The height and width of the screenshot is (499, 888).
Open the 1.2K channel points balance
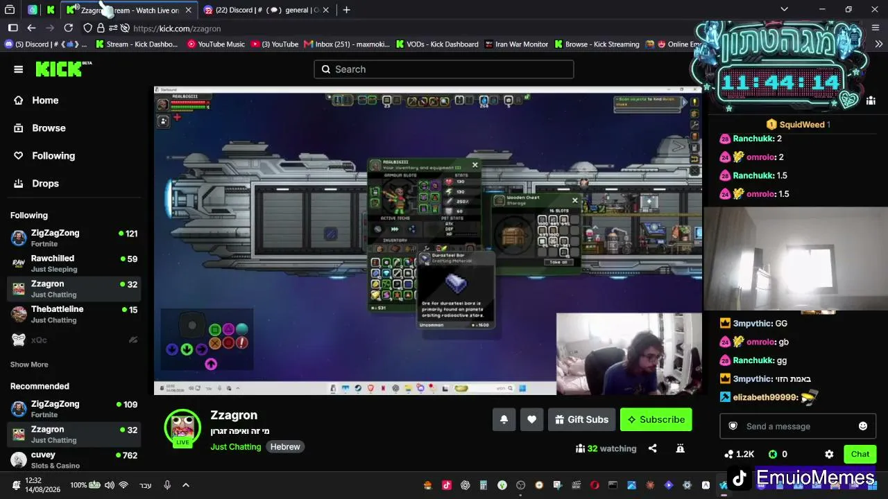click(x=739, y=455)
